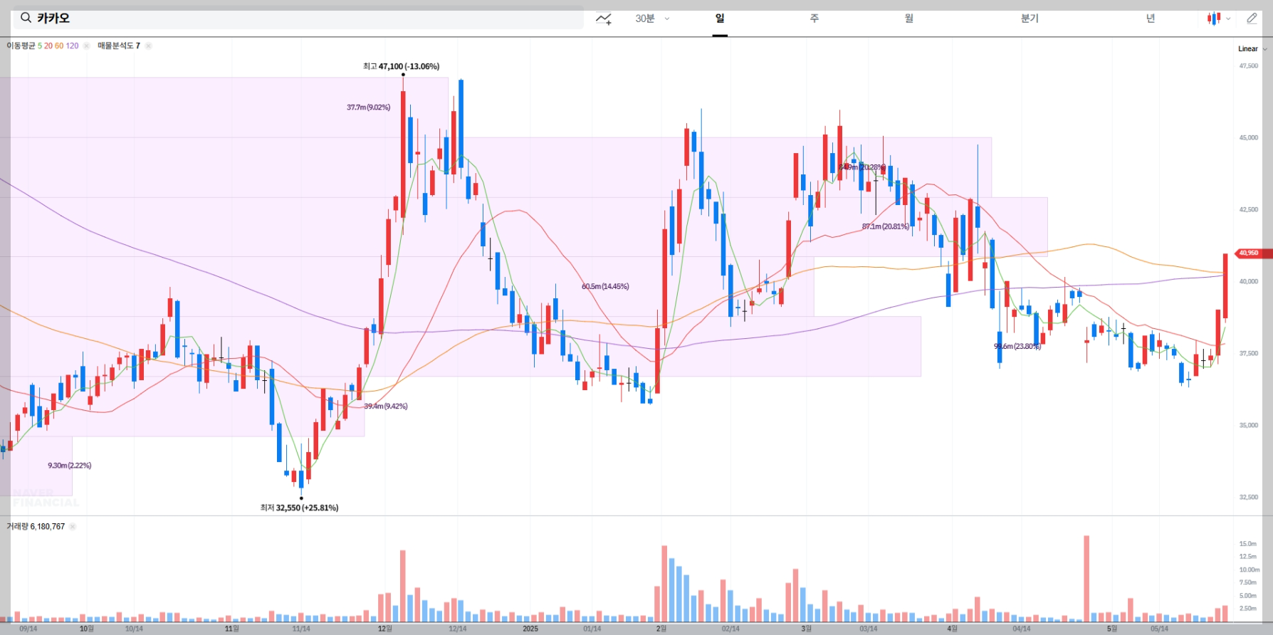Click the 87.1m (20.81%) volume profile label
The image size is (1273, 635).
(x=885, y=226)
